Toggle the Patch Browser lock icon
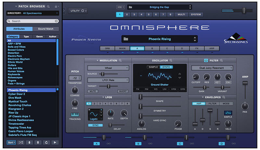The height and width of the screenshot is (150, 260). point(56,6)
